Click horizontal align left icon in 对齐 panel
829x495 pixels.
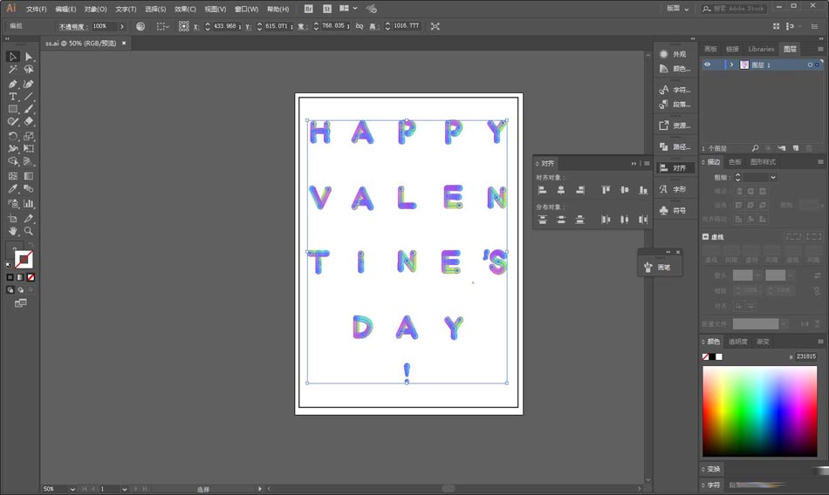point(542,190)
